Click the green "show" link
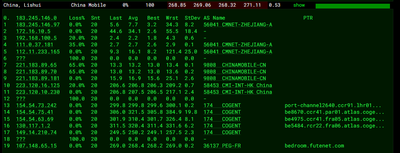400x153 pixels. pos(299,5)
